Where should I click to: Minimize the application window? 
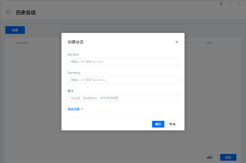point(230,3)
